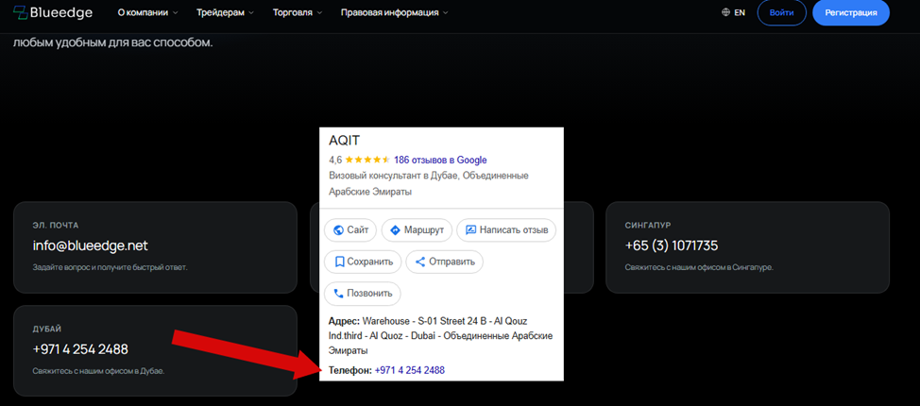The image size is (920, 406).
Task: Click the AQIT title text
Action: click(x=344, y=141)
